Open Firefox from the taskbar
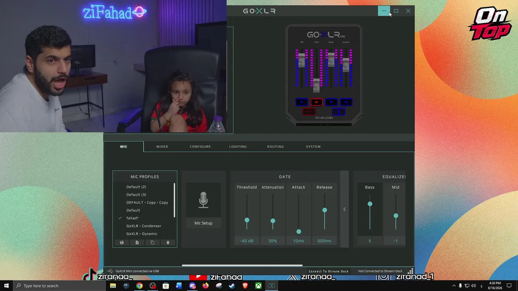The image size is (518, 291). 206,286
